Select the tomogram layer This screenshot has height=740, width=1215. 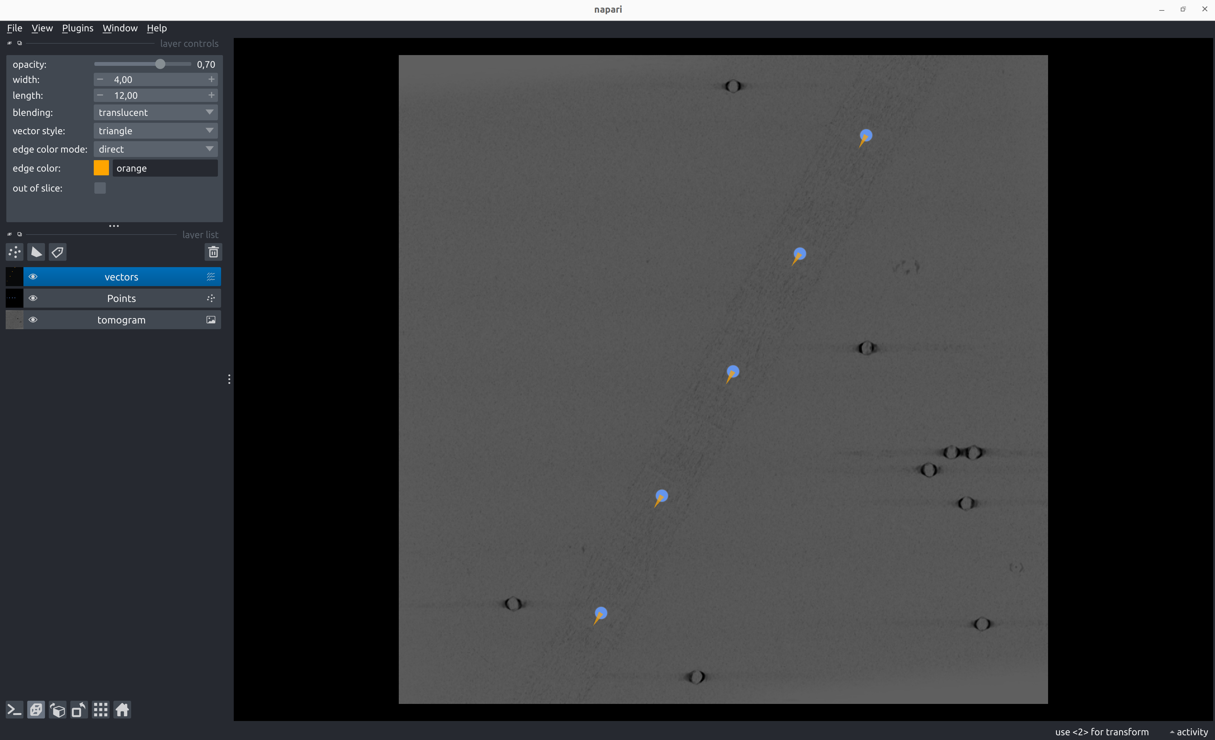point(121,320)
